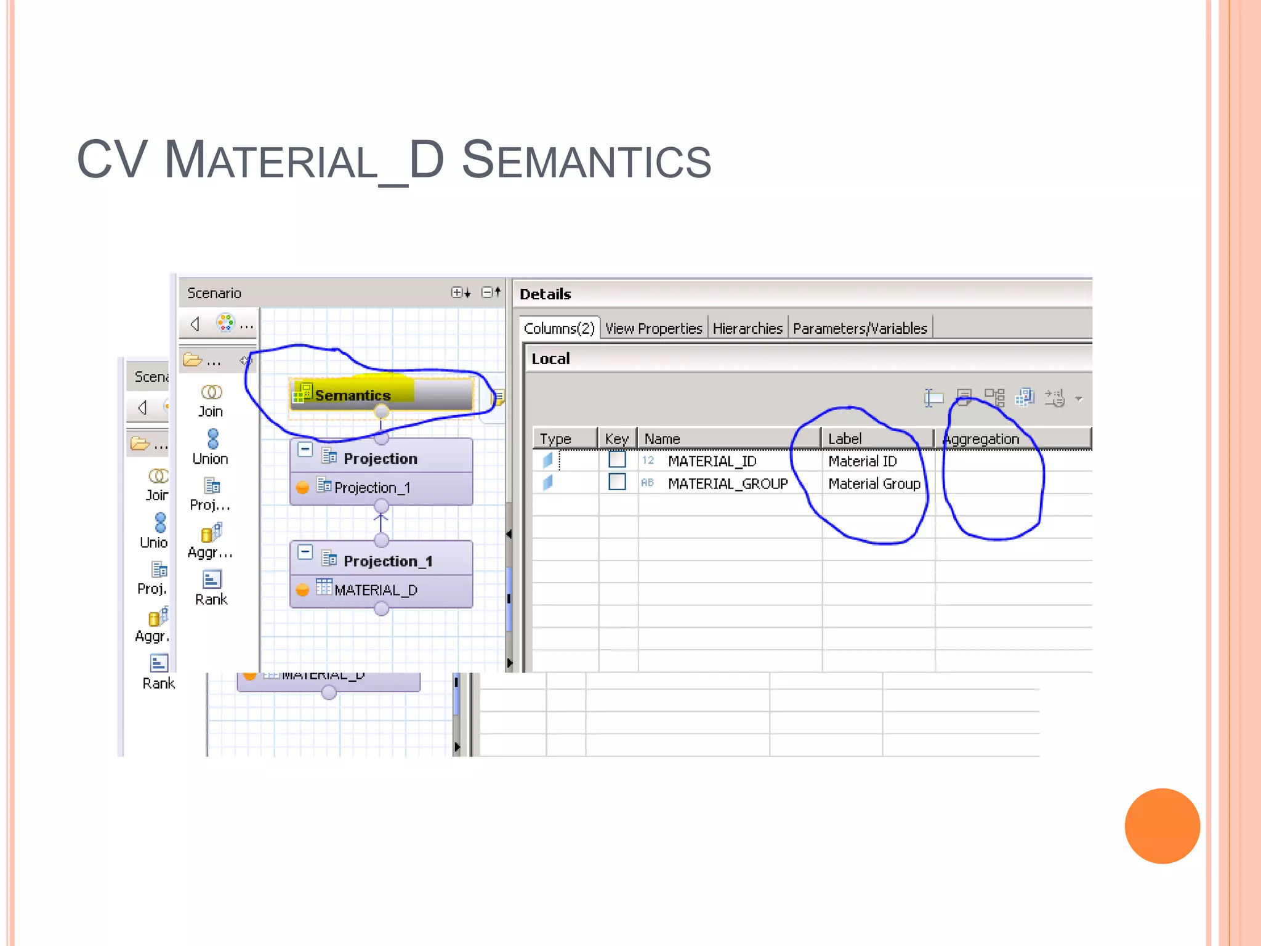Sort by the Type column header
The height and width of the screenshot is (946, 1261).
(565, 439)
